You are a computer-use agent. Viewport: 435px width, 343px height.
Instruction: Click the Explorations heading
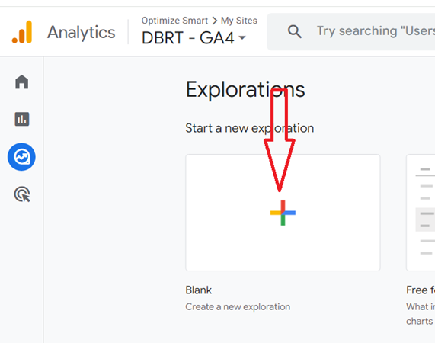point(245,90)
